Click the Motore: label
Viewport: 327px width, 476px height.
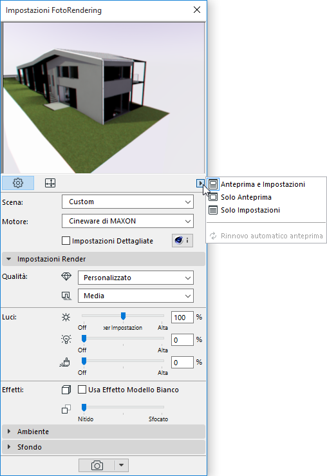click(x=15, y=222)
